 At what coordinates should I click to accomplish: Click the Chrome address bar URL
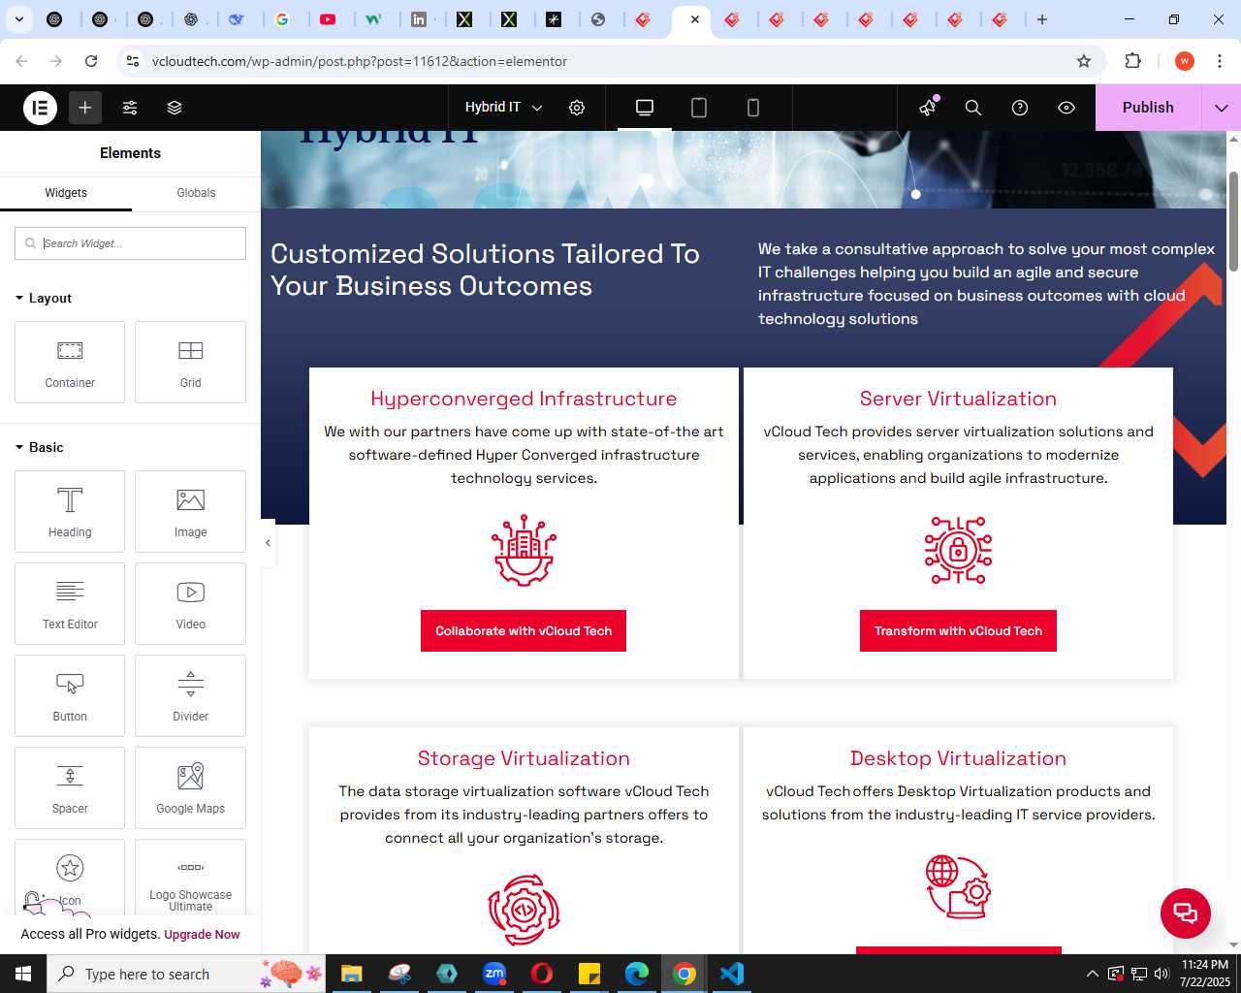[x=360, y=61]
